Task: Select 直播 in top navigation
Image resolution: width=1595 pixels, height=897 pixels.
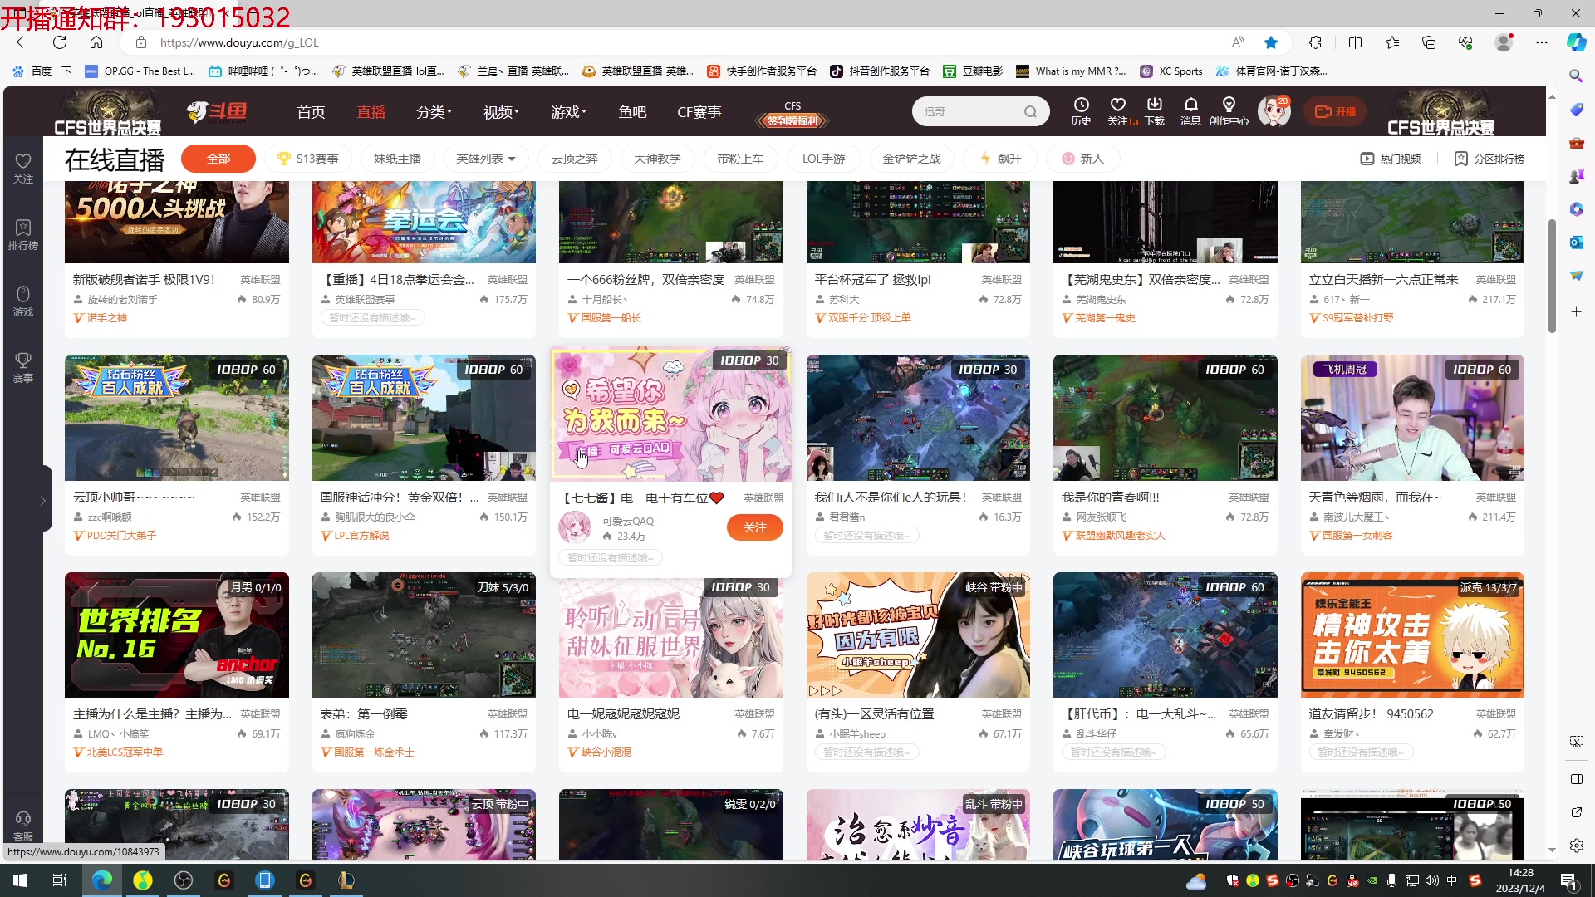Action: (371, 111)
